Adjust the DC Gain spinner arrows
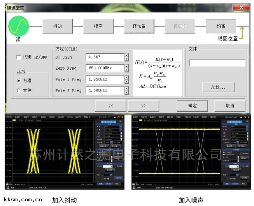This screenshot has width=254, height=206. pyautogui.click(x=126, y=57)
